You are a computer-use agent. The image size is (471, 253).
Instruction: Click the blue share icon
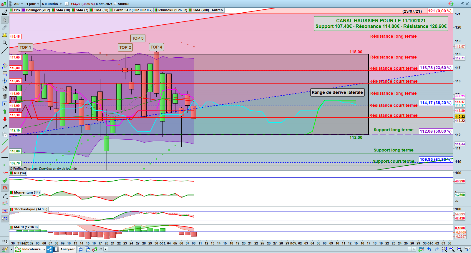point(49,249)
